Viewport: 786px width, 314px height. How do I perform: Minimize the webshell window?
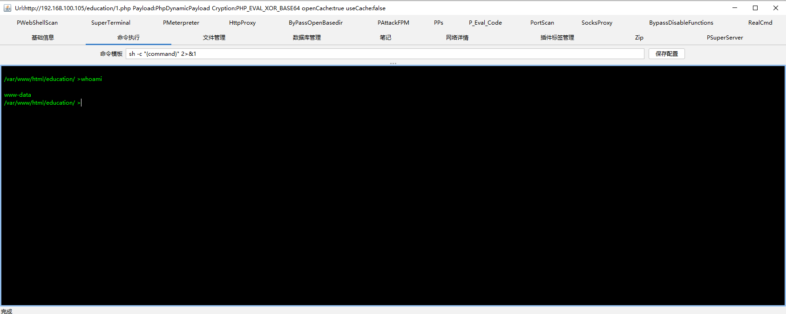(735, 8)
